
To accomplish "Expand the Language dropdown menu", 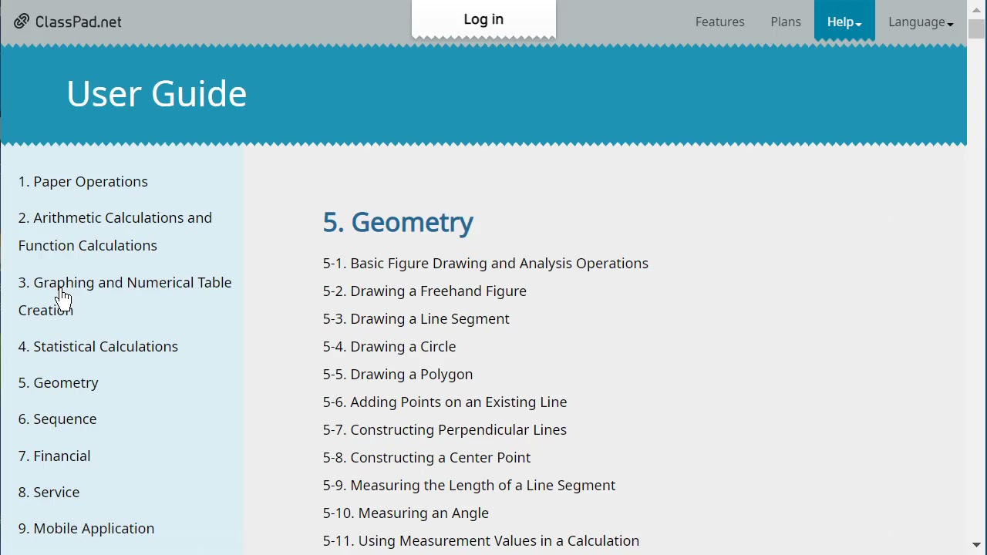I will click(921, 22).
